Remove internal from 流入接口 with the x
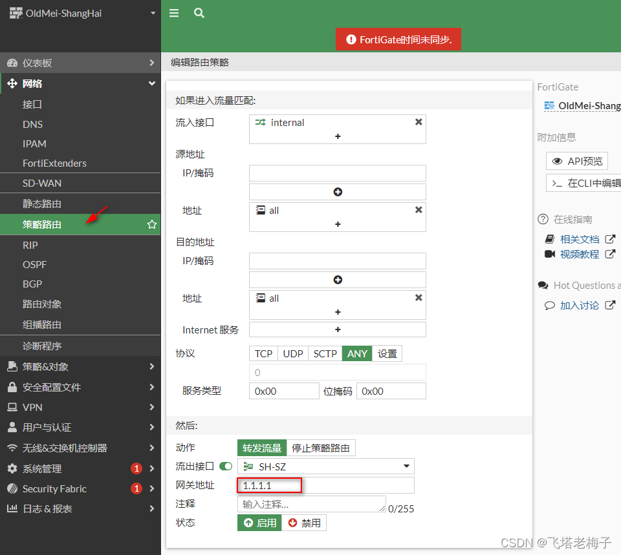Image resolution: width=621 pixels, height=555 pixels. coord(419,122)
